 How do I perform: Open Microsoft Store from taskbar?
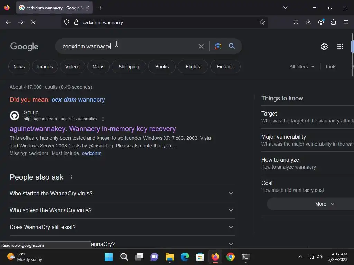point(200,257)
